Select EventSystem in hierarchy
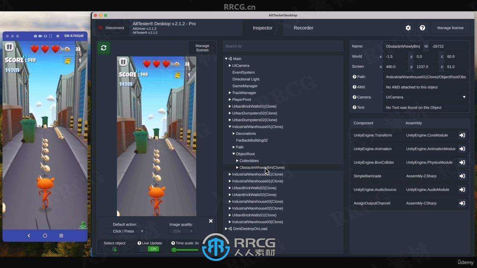This screenshot has height=268, width=477. point(243,72)
